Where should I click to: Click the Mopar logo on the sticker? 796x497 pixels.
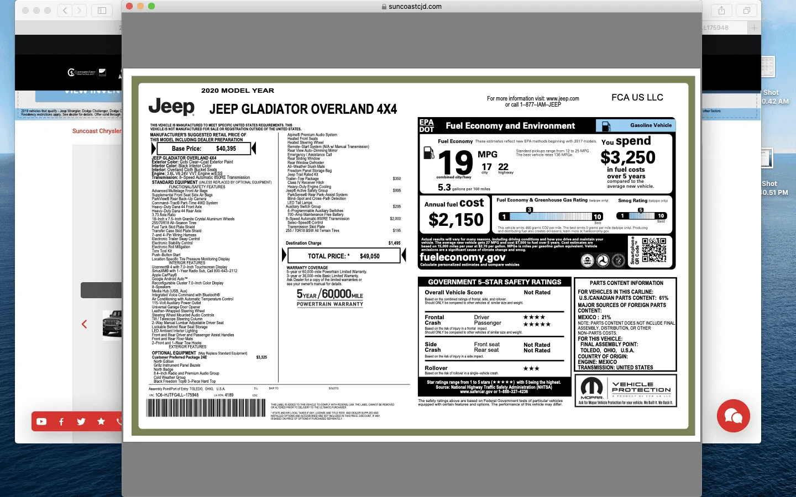[592, 389]
